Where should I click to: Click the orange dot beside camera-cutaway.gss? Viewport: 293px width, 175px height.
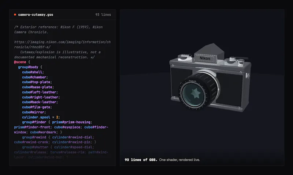pos(15,15)
